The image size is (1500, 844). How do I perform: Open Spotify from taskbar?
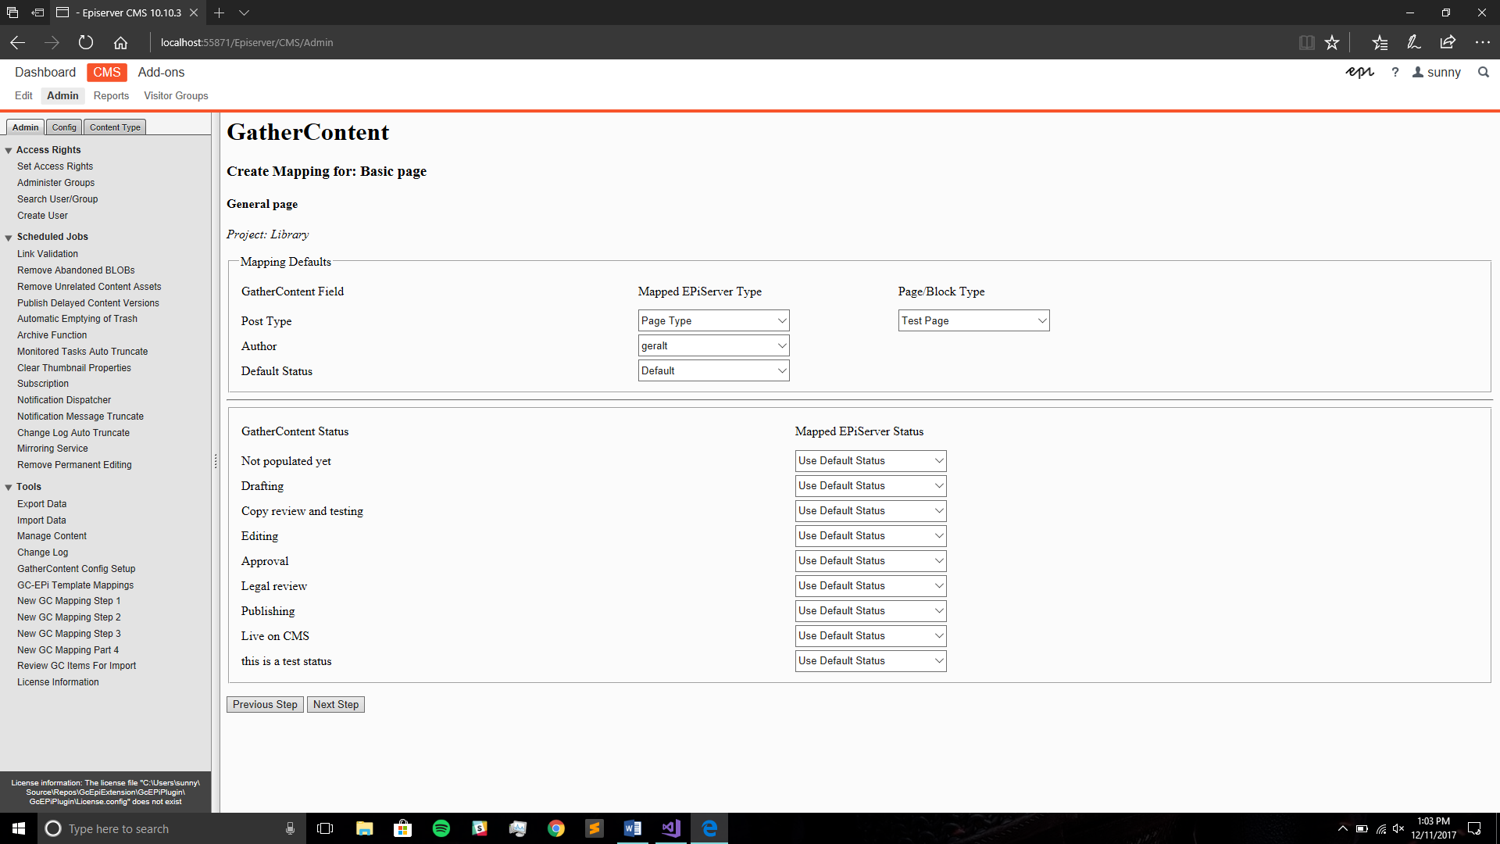pos(441,828)
